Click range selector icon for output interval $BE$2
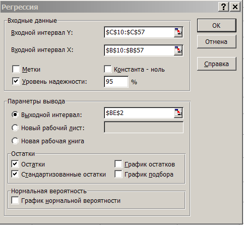244x225 pixels. [178, 113]
